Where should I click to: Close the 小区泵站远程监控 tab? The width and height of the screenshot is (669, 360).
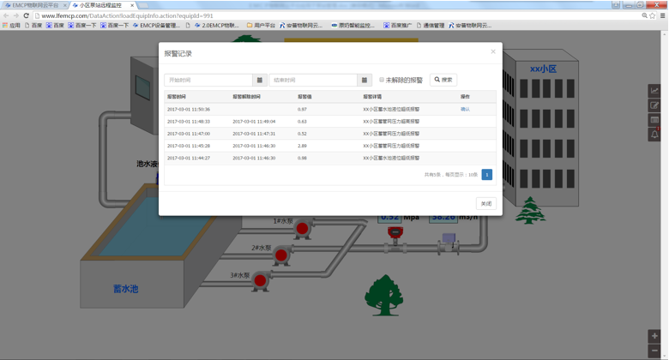pos(132,5)
